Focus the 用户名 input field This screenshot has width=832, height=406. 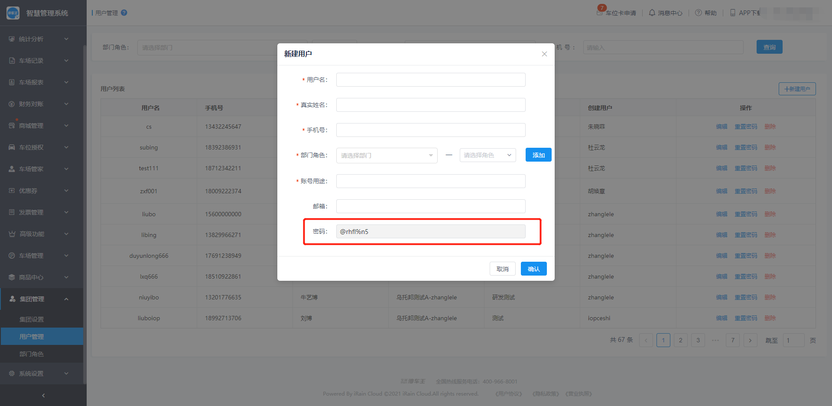(431, 80)
